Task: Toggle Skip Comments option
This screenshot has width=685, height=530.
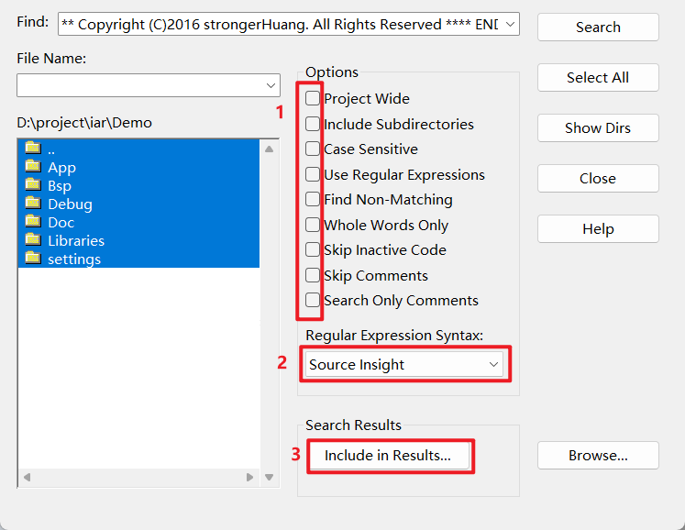Action: click(x=313, y=275)
